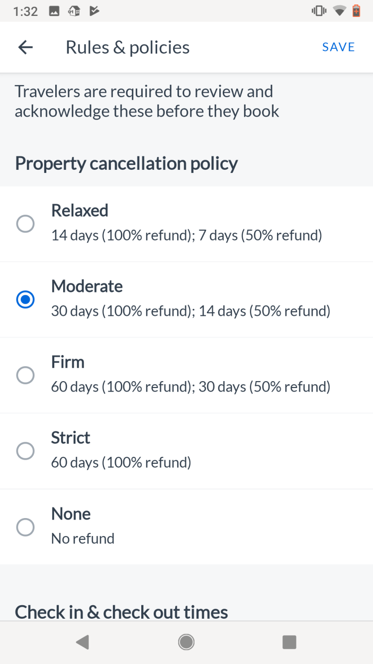Tap the Check in & check out times heading
The height and width of the screenshot is (664, 373).
tap(121, 612)
